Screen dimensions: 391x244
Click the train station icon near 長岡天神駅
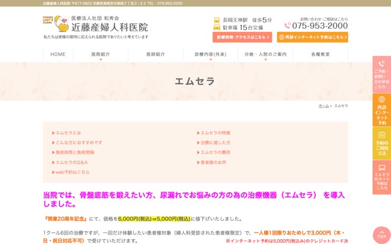217,20
